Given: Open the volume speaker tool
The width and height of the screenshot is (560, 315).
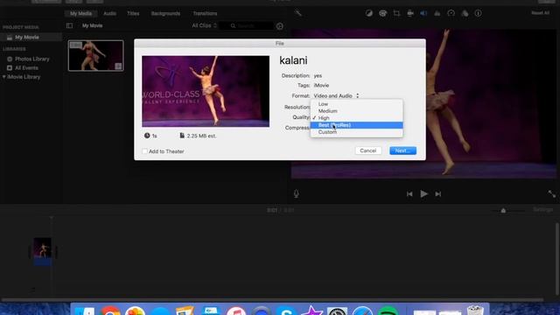Looking at the screenshot, I should point(423,13).
